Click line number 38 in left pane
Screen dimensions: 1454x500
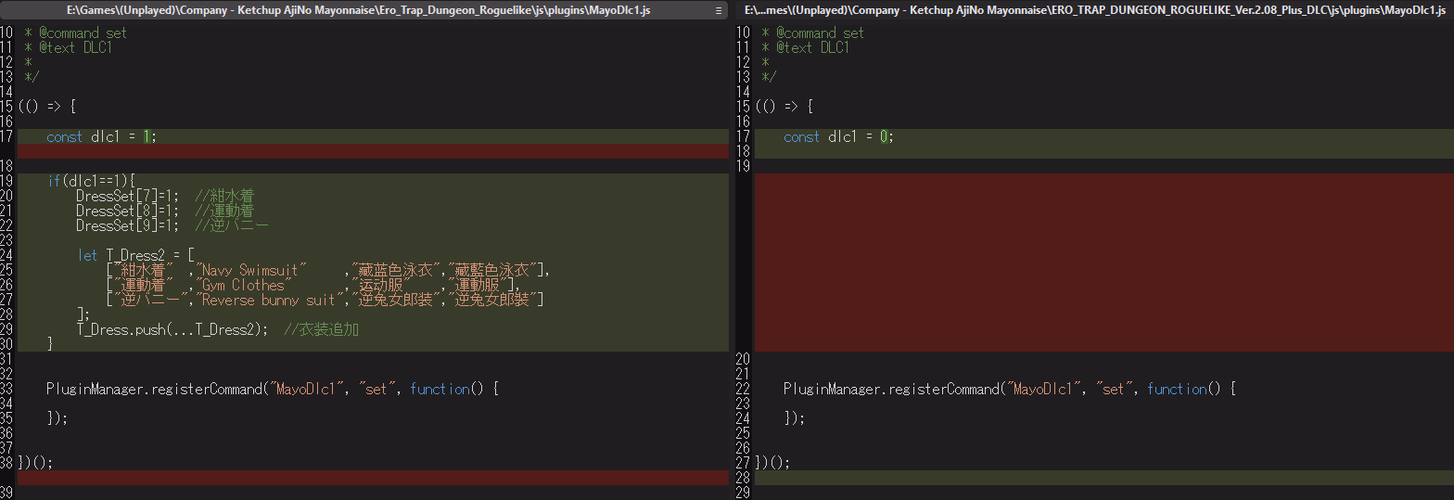[7, 463]
